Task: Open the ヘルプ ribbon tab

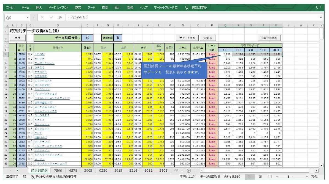Action: pos(144,7)
